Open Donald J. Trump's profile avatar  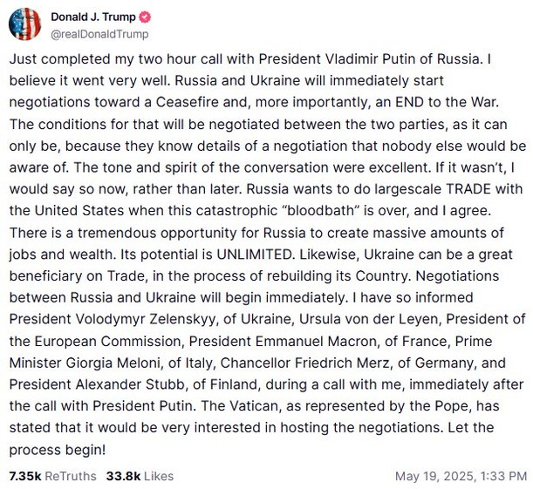click(x=24, y=24)
